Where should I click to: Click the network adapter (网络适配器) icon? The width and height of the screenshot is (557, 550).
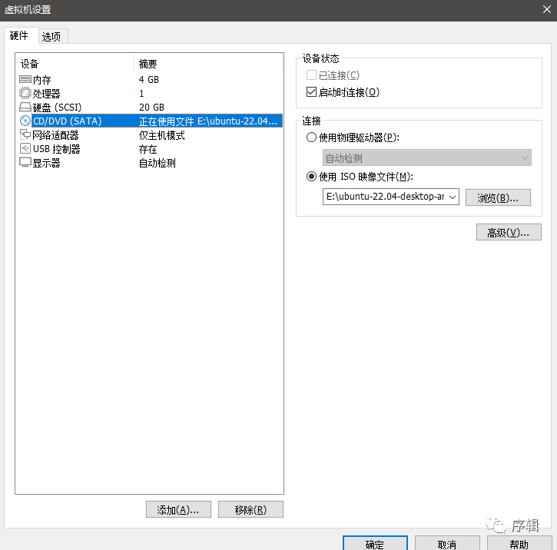pos(25,135)
